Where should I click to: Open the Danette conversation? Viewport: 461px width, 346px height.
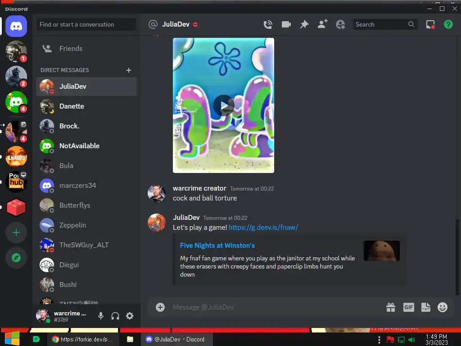[x=87, y=106]
